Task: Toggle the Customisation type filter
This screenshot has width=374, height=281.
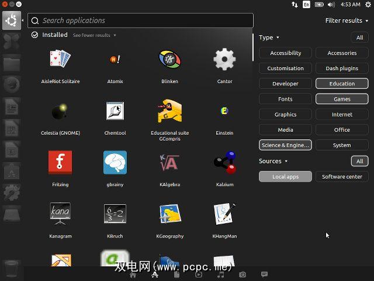Action: click(285, 68)
